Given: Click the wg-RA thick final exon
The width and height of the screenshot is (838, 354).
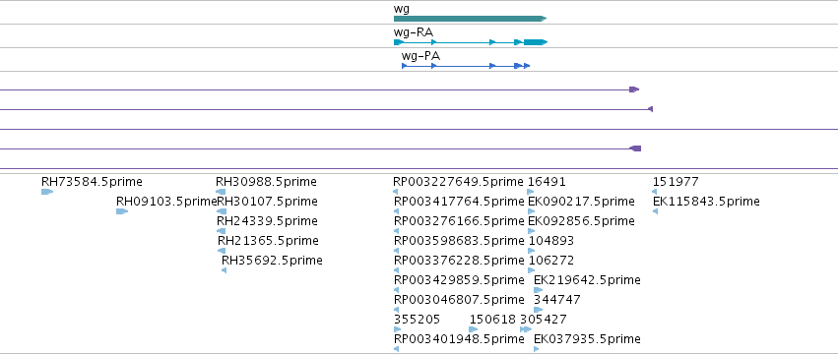Looking at the screenshot, I should [536, 42].
